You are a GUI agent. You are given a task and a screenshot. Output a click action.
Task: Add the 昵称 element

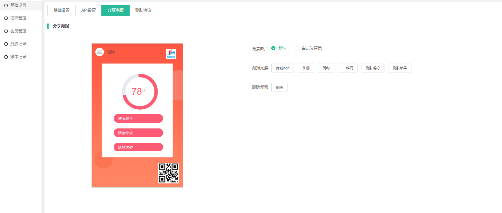(x=326, y=68)
